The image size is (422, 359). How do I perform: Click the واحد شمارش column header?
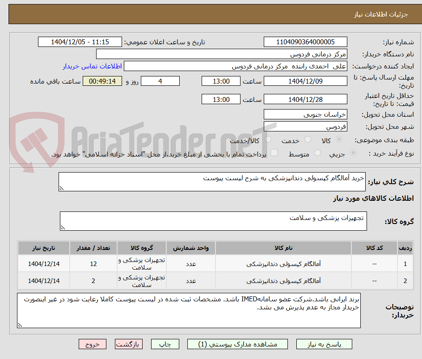191,248
